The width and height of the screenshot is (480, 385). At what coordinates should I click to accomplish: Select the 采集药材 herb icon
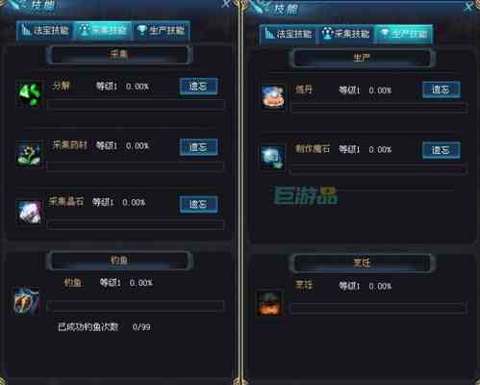29,154
